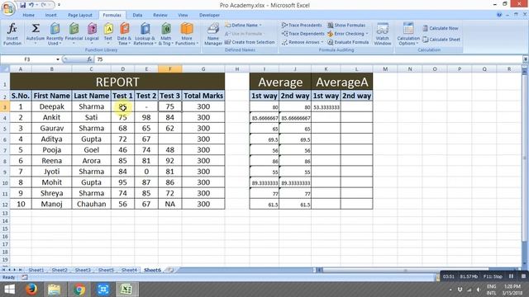Open Chrome from the taskbar
529x297 pixels.
pyautogui.click(x=79, y=290)
